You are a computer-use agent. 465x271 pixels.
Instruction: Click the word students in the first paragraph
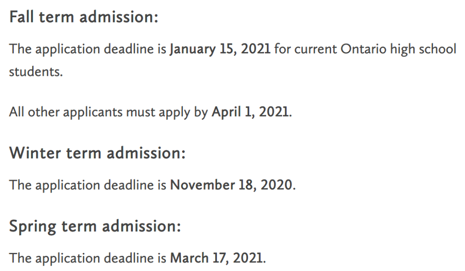pos(36,72)
